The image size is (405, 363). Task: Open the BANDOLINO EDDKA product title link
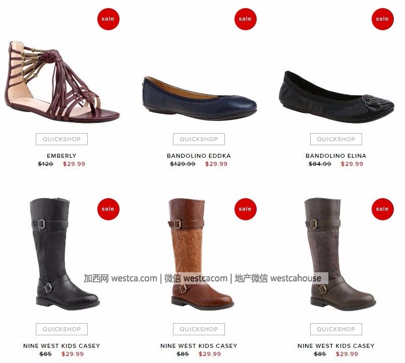click(199, 156)
